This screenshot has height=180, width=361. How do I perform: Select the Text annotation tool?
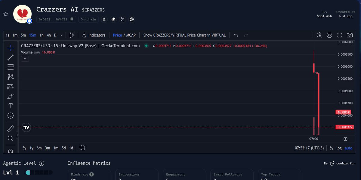coord(11,106)
